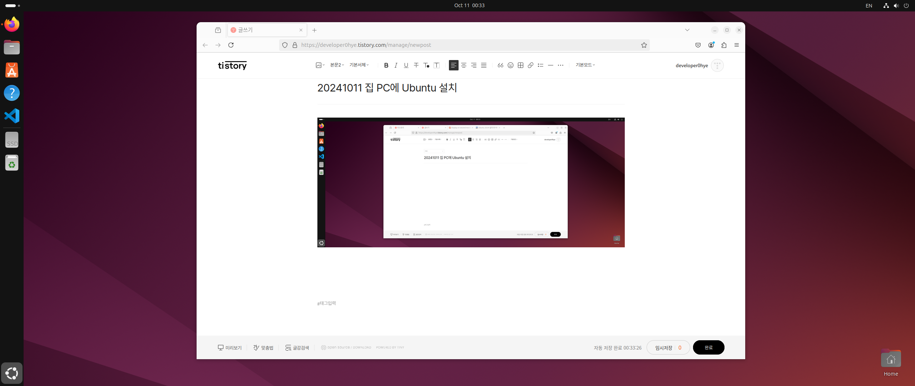Open the 기본서체 font dropdown

[x=359, y=65]
